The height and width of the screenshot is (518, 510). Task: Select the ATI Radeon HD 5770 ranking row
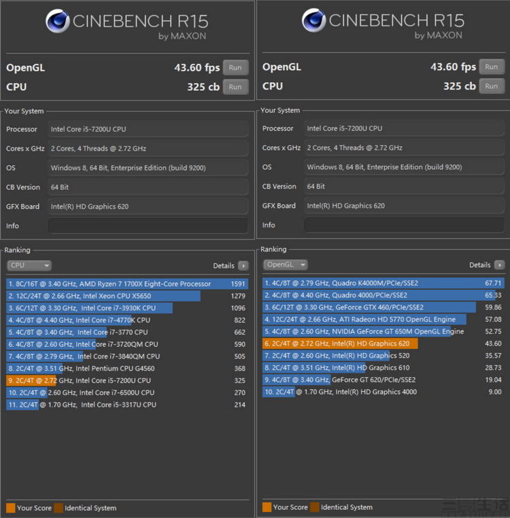384,320
